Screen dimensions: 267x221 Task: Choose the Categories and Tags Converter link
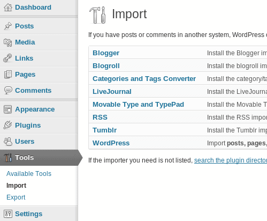click(x=144, y=79)
